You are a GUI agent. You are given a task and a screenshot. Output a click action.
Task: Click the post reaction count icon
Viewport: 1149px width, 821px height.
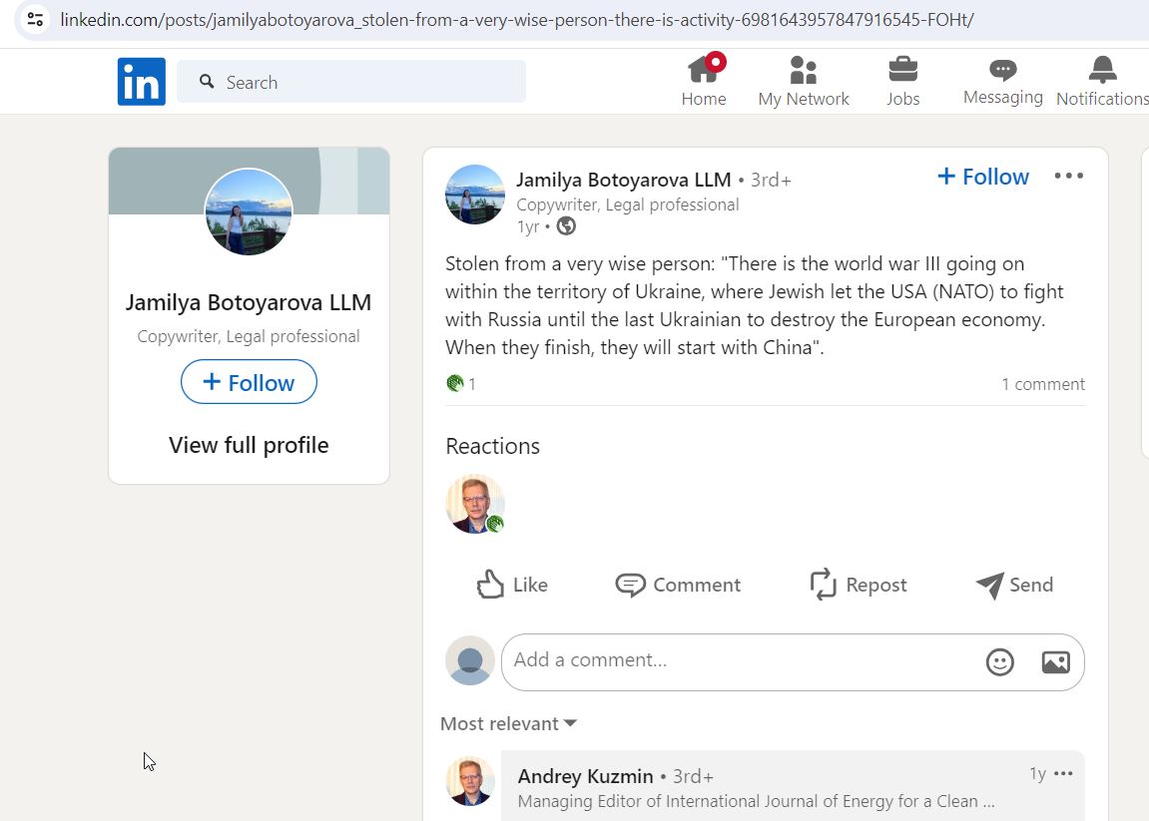tap(455, 383)
